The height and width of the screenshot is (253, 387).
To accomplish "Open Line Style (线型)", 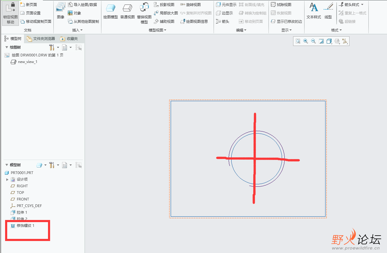I will click(x=328, y=11).
